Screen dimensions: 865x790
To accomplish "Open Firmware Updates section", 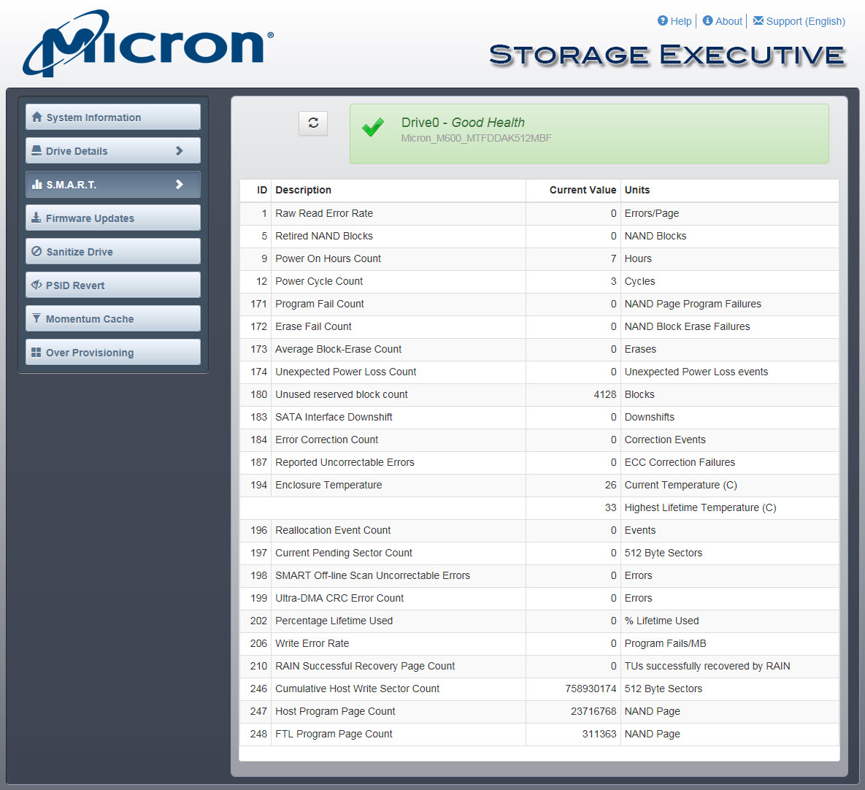I will tap(113, 218).
